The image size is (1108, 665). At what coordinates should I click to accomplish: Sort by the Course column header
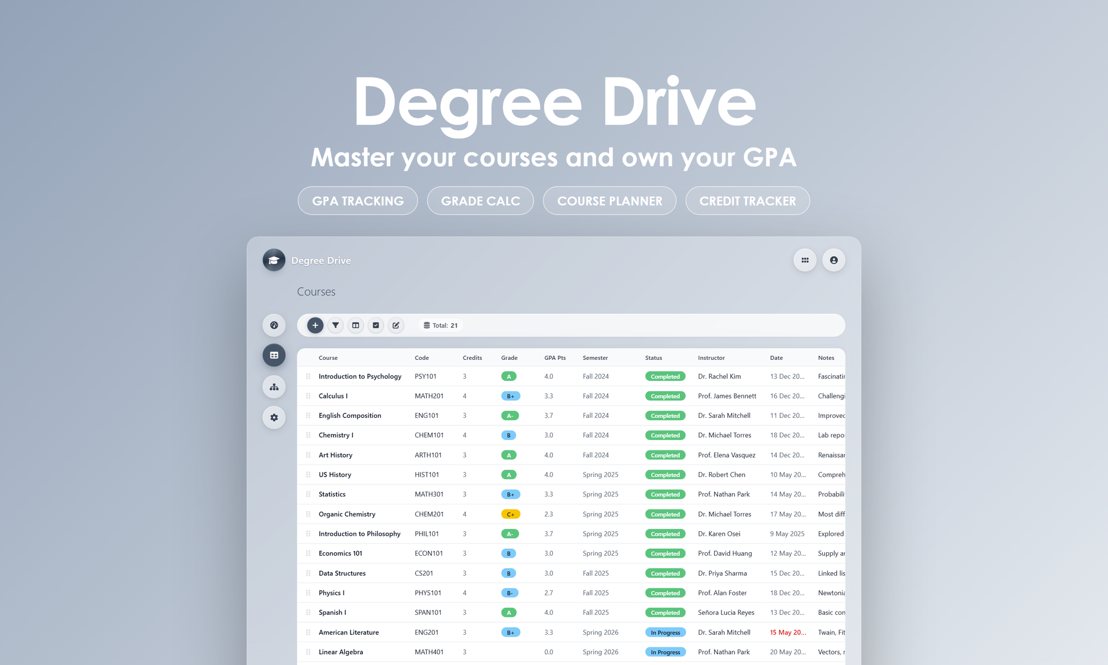point(328,358)
